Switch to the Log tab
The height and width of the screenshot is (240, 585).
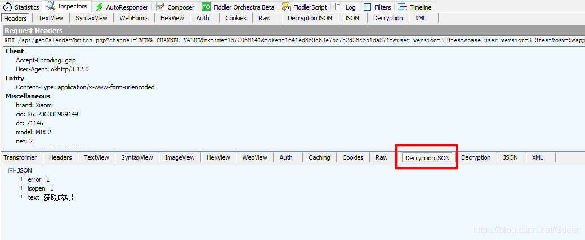pos(346,7)
